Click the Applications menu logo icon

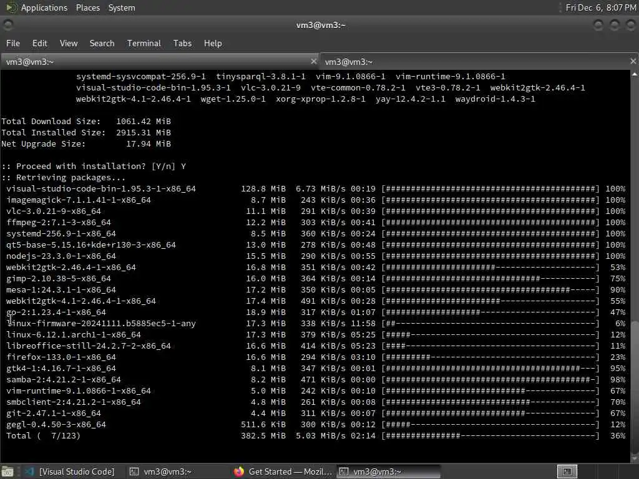11,7
